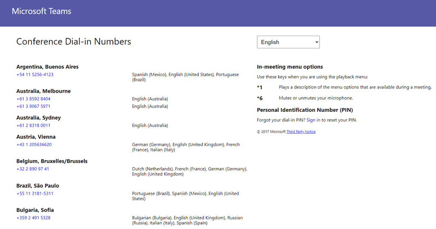This screenshot has height=229, width=436.
Task: Call São Paulo number +55 11 3181-5311
Action: click(x=35, y=193)
